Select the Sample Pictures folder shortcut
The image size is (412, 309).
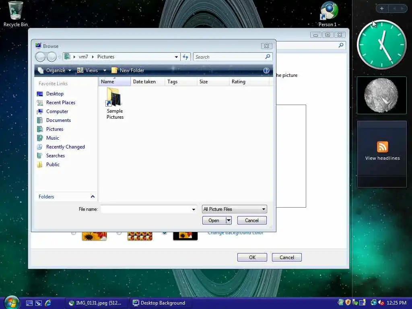click(x=115, y=104)
